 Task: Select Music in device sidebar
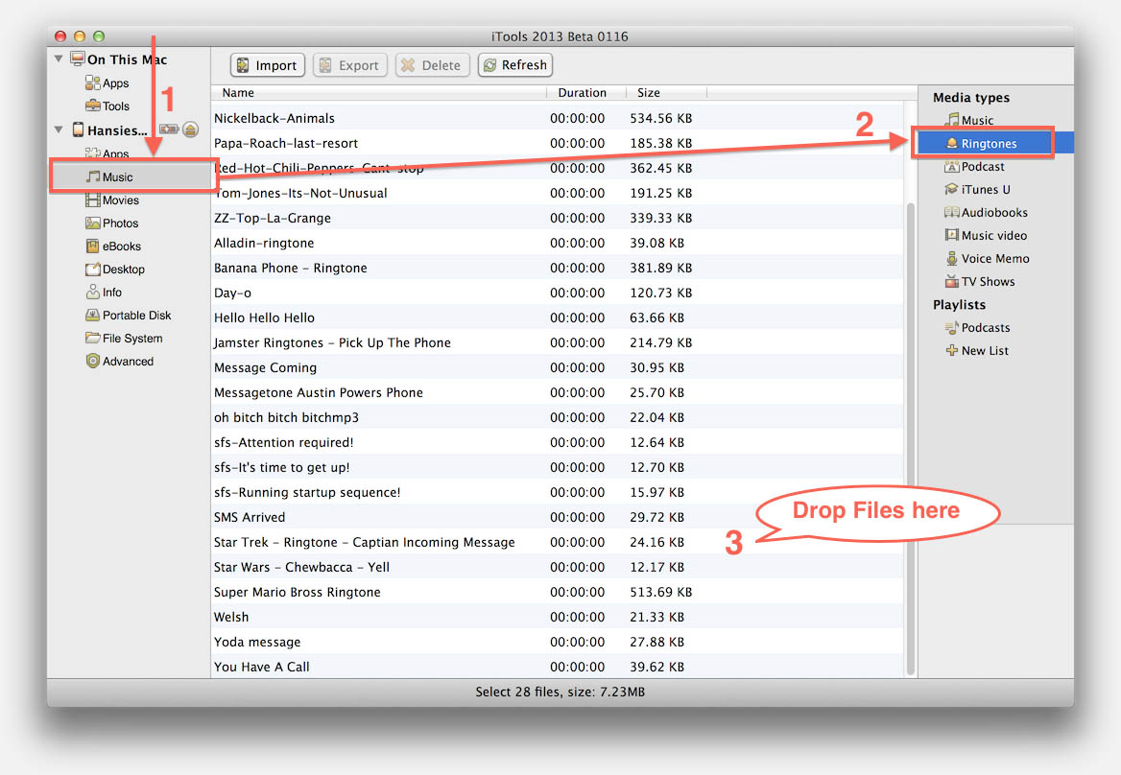coord(109,176)
